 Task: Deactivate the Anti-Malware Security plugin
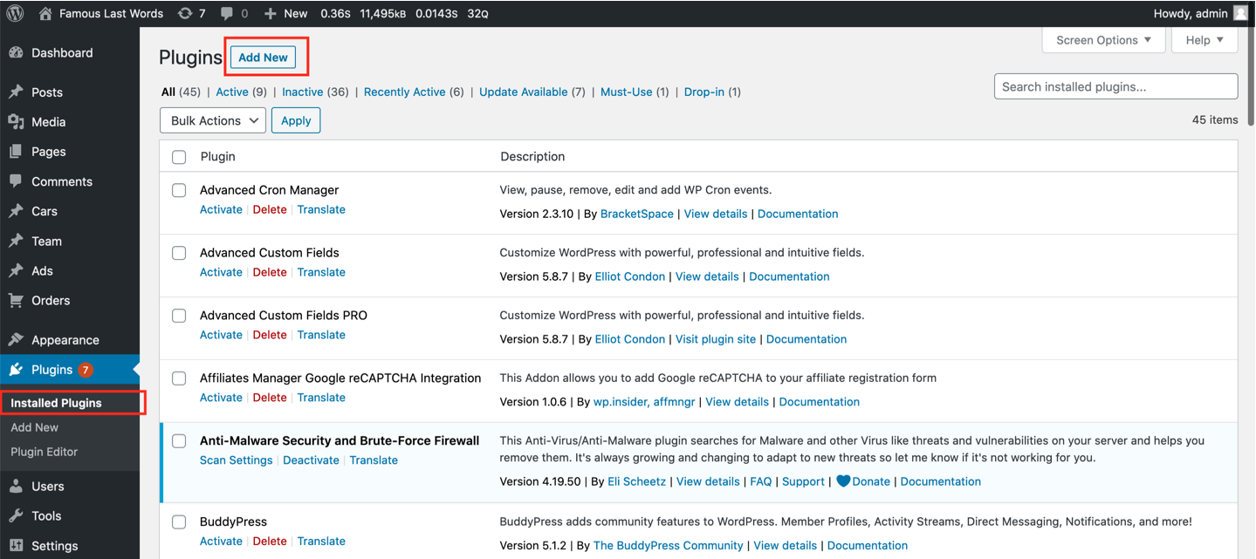[311, 460]
